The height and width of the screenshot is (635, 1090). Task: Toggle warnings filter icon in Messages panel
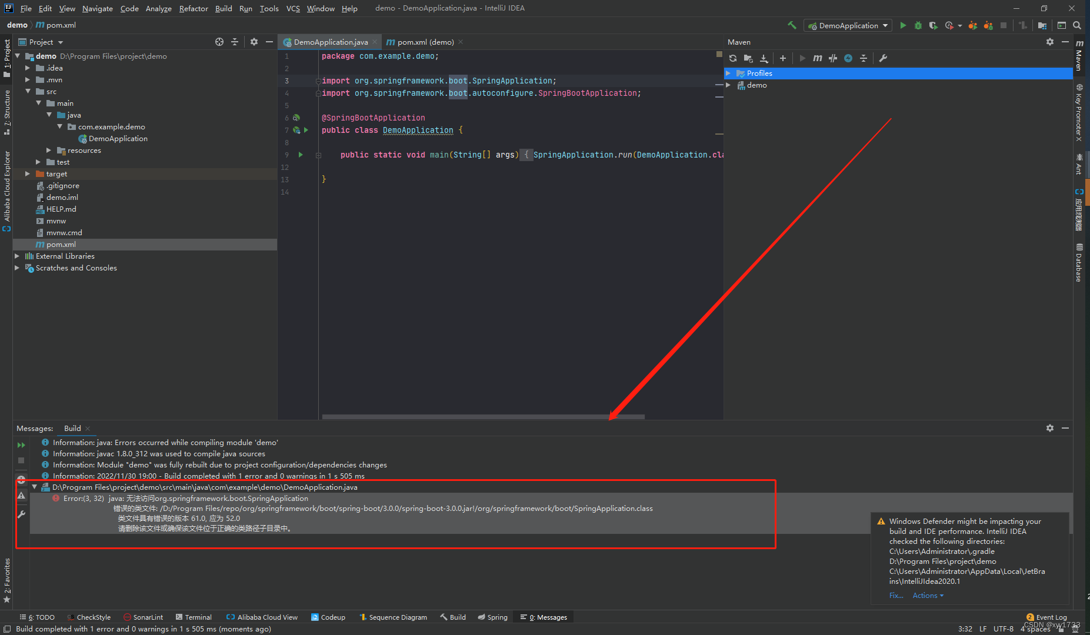(x=21, y=496)
